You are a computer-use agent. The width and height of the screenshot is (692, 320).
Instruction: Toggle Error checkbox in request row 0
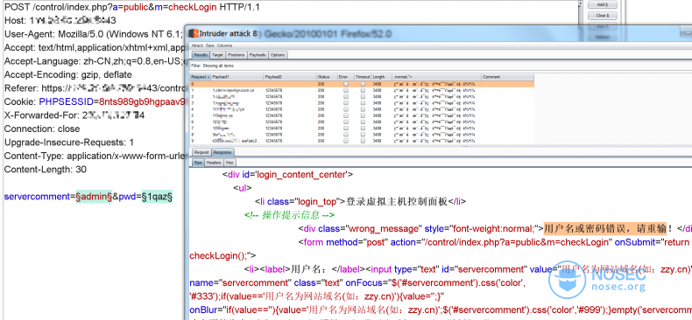click(x=346, y=84)
